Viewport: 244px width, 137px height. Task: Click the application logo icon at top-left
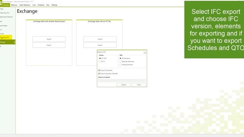tap(1, 3)
